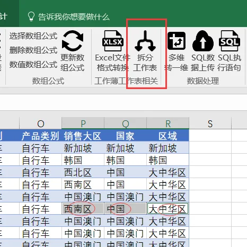Click the 韩国 cell in column P
Viewport: 247px width, 247px height.
click(83, 160)
